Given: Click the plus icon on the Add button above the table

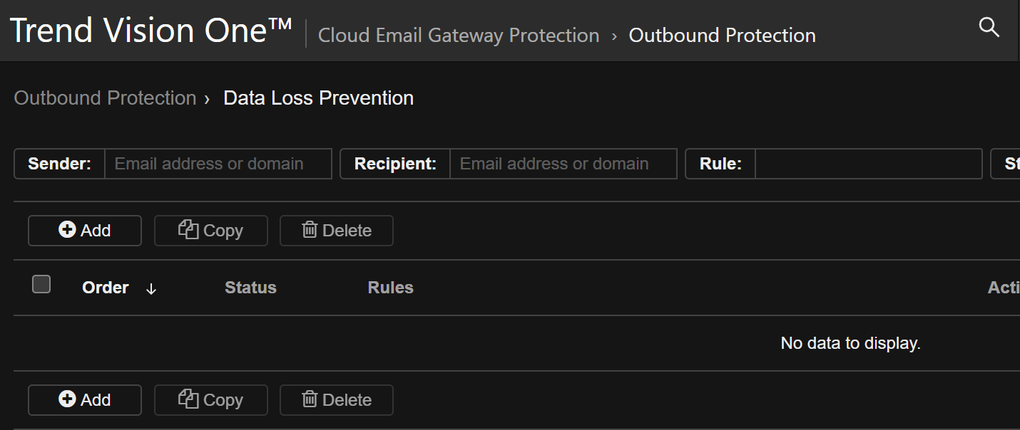Looking at the screenshot, I should (x=67, y=230).
